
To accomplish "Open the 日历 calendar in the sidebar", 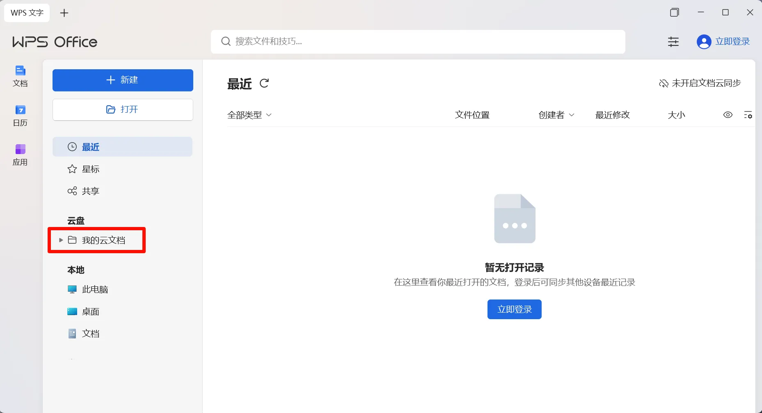I will 20,115.
